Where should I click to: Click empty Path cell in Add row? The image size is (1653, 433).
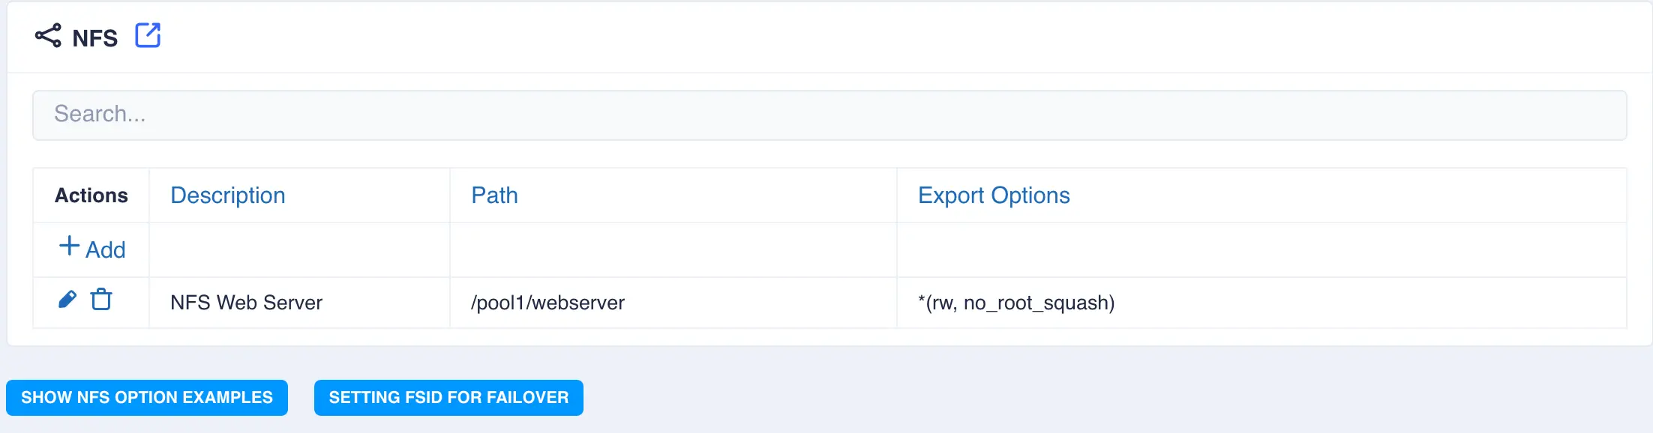[x=673, y=250]
